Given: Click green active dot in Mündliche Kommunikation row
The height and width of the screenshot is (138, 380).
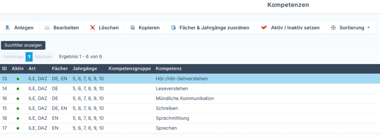Looking at the screenshot, I should click(x=18, y=99).
